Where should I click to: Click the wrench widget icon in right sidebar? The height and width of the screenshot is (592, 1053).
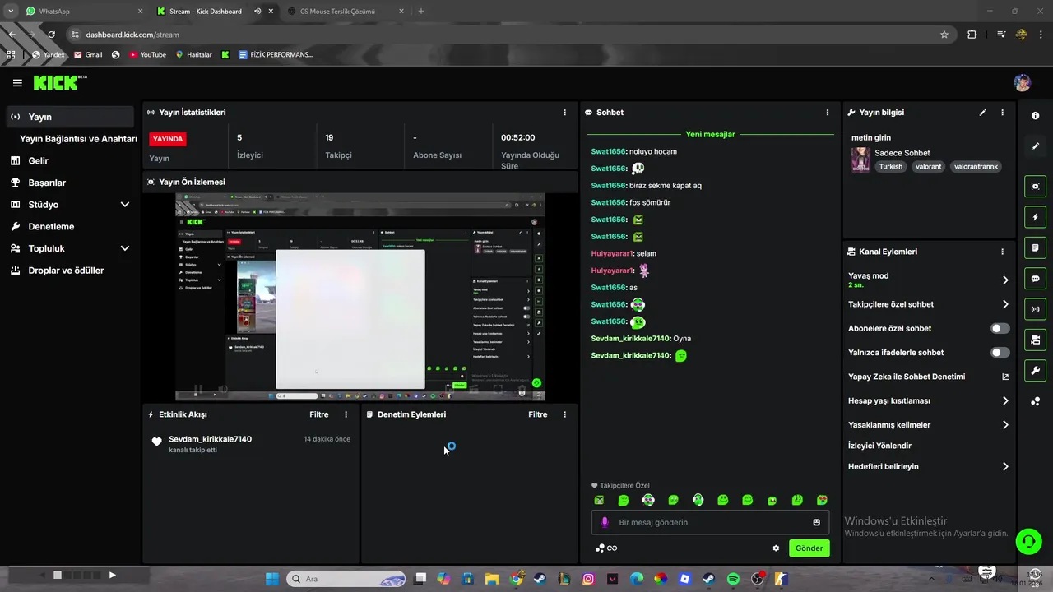(1035, 371)
